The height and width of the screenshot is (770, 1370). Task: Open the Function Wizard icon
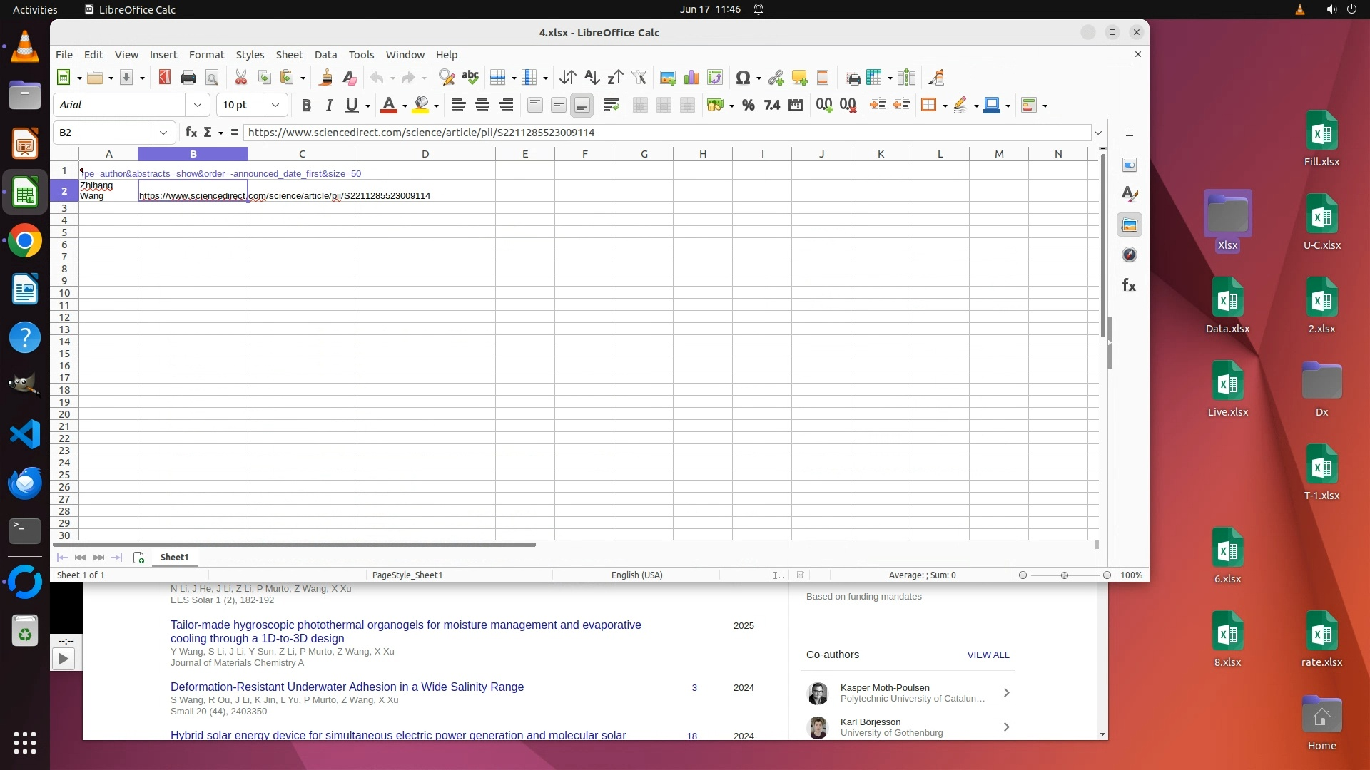pos(191,133)
